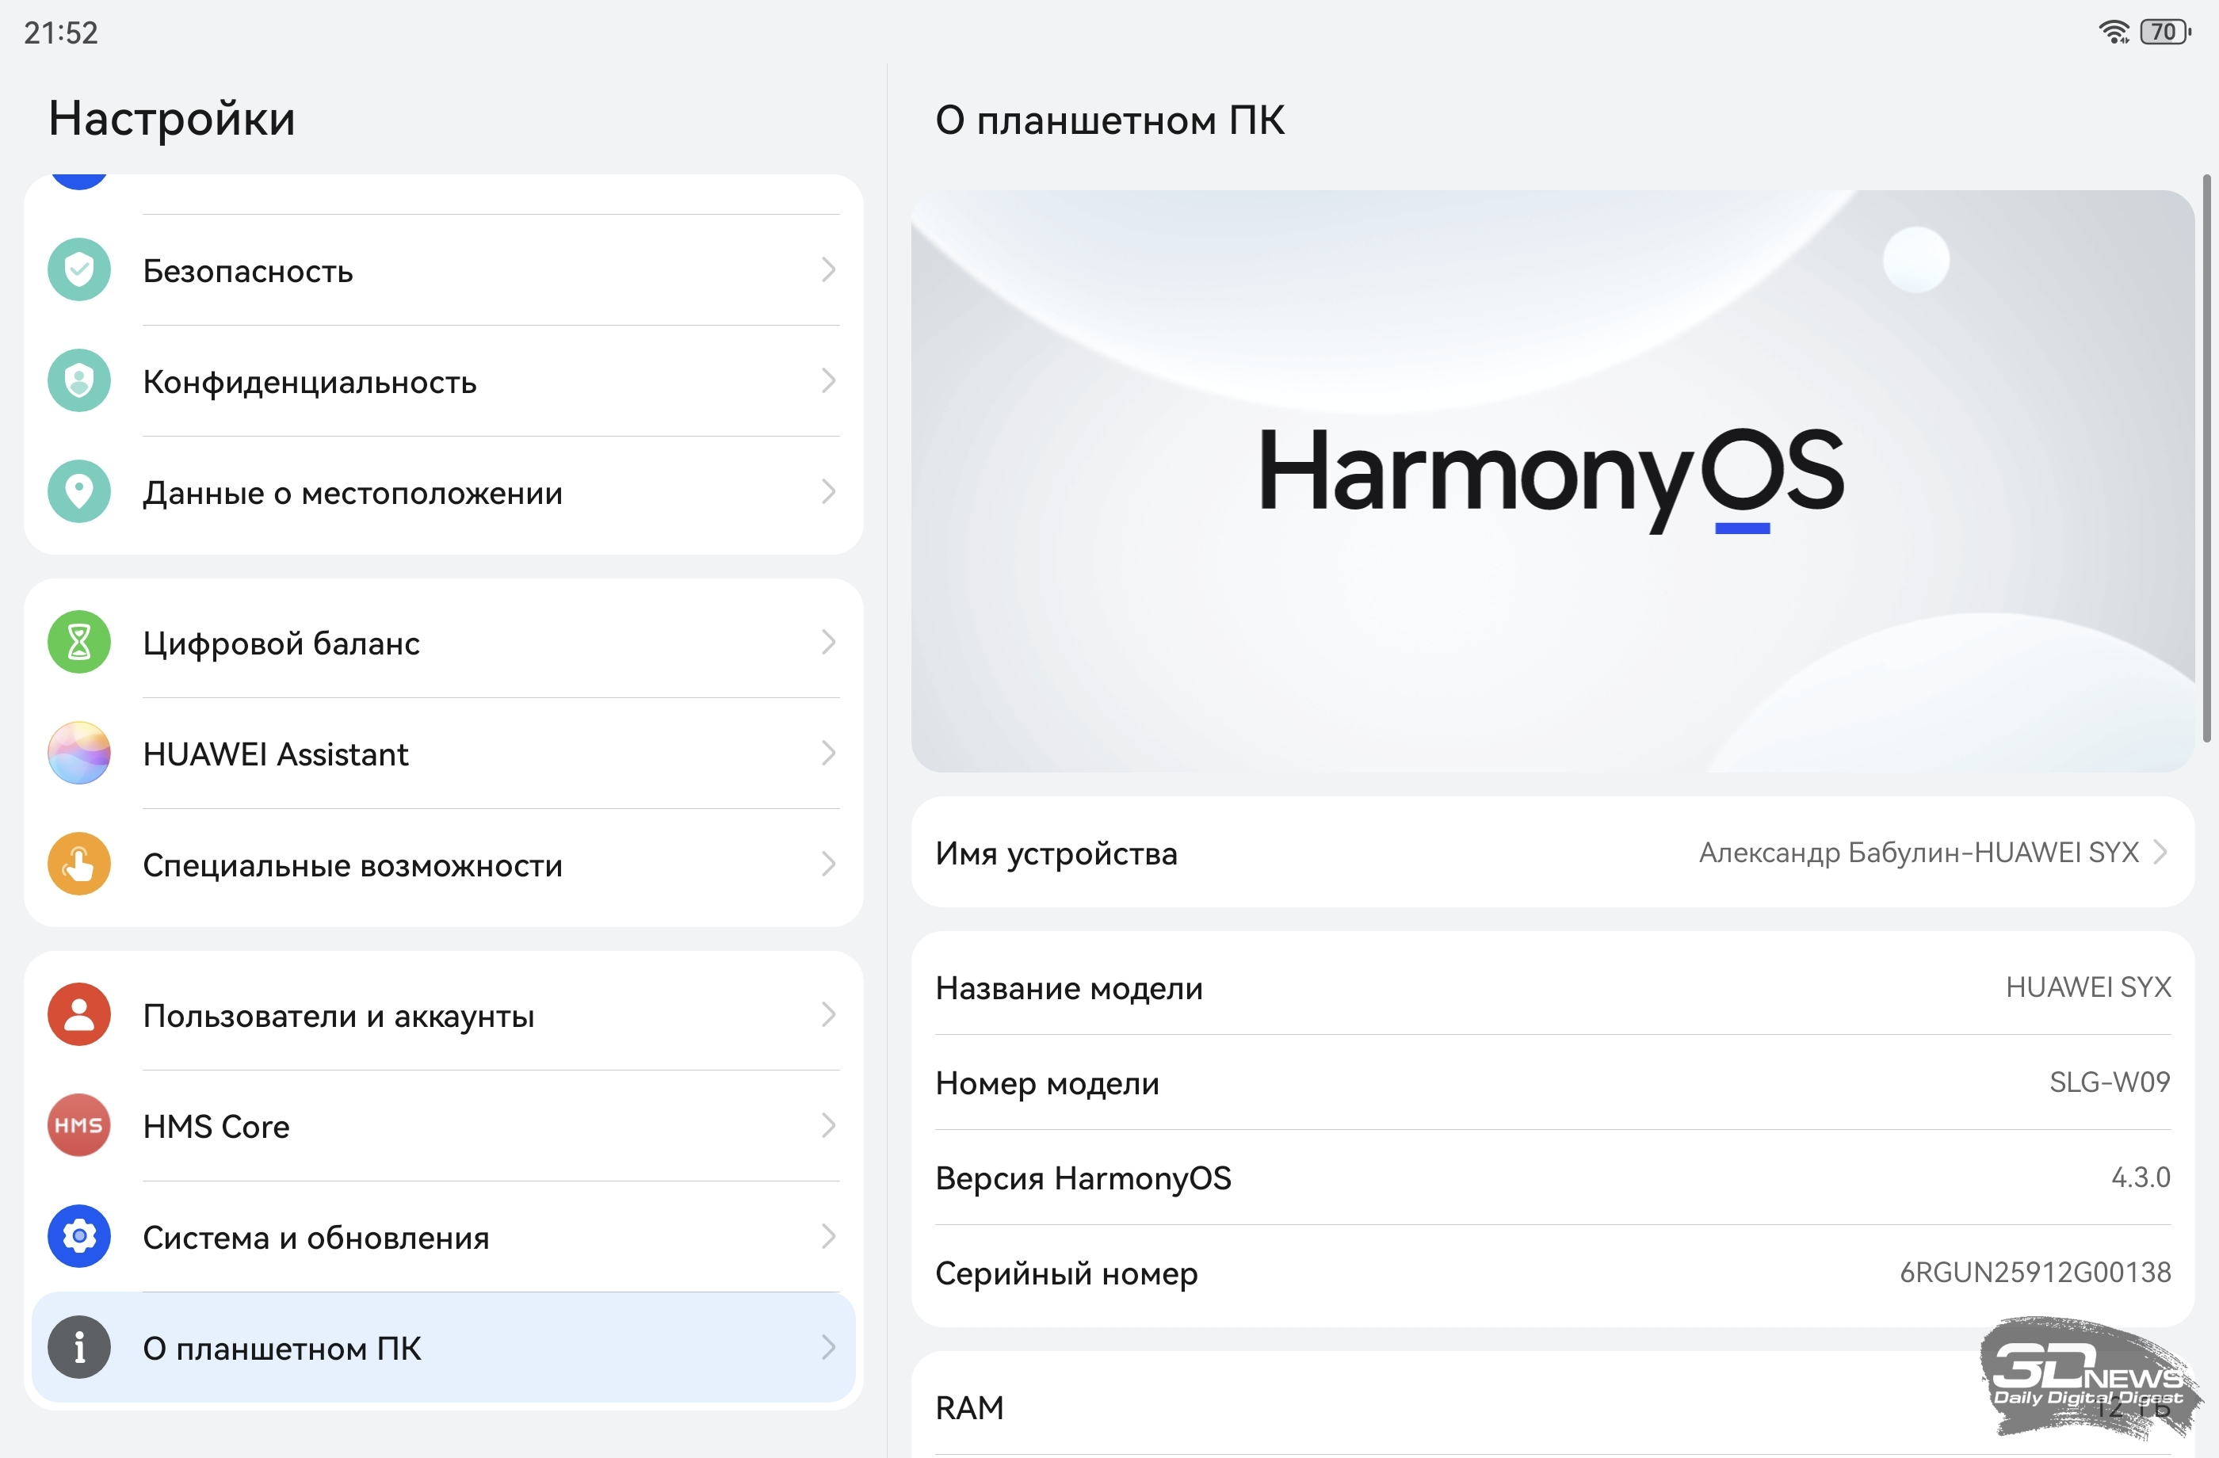Click the blue System gear icon

click(79, 1236)
